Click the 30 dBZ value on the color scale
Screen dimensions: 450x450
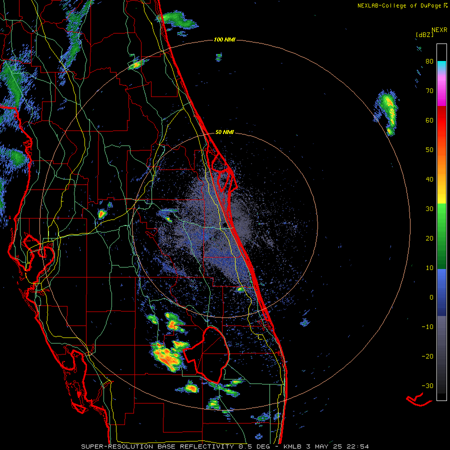(x=429, y=209)
